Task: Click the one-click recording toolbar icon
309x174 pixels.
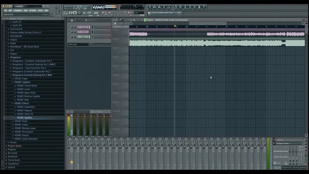Action: [195, 7]
